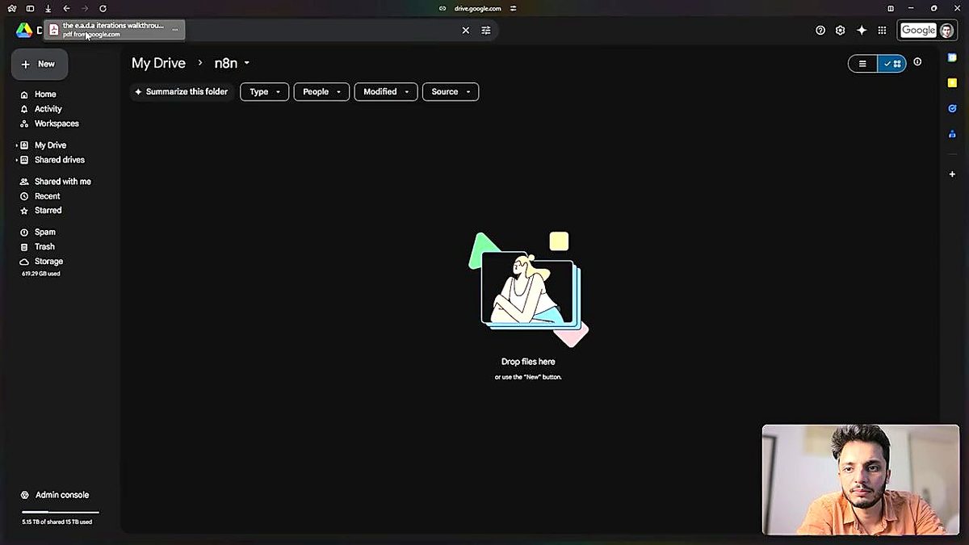Click Summarize this folder button
This screenshot has height=545, width=969.
coord(181,92)
